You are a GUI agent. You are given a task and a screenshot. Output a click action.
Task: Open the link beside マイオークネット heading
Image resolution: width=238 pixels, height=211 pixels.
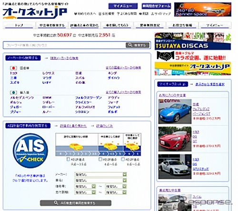210,84
